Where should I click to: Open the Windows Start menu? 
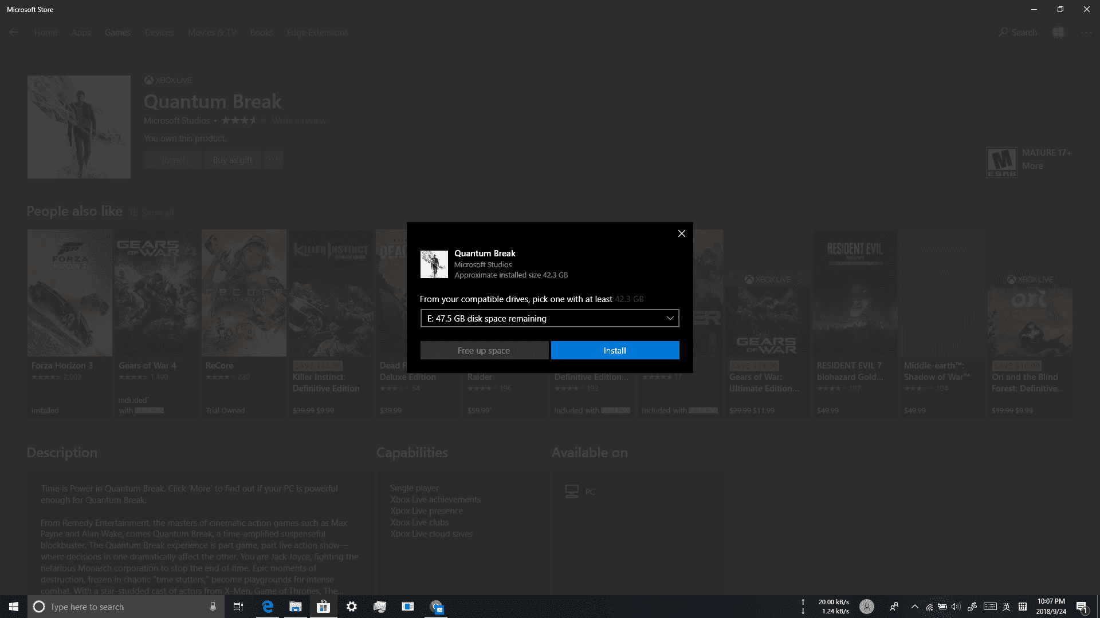[14, 607]
